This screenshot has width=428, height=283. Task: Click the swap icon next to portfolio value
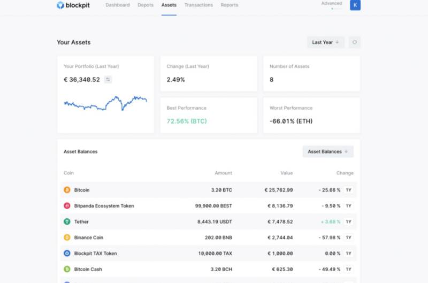point(108,79)
